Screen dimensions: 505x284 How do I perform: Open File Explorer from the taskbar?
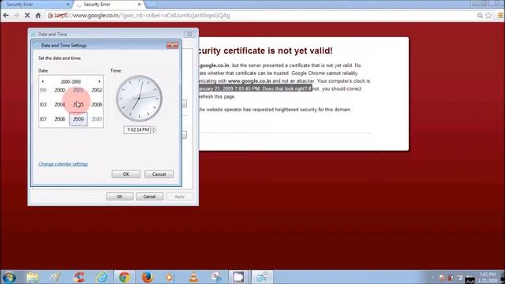pos(32,277)
